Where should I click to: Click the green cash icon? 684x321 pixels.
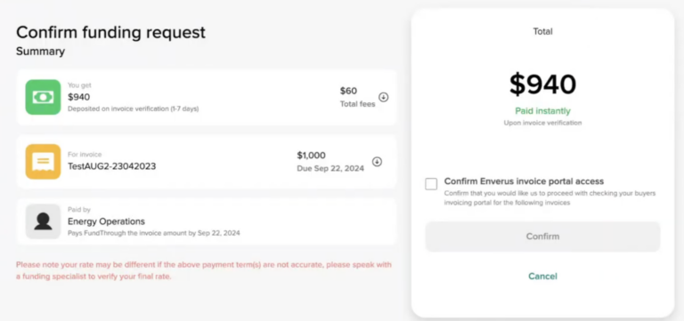click(43, 97)
